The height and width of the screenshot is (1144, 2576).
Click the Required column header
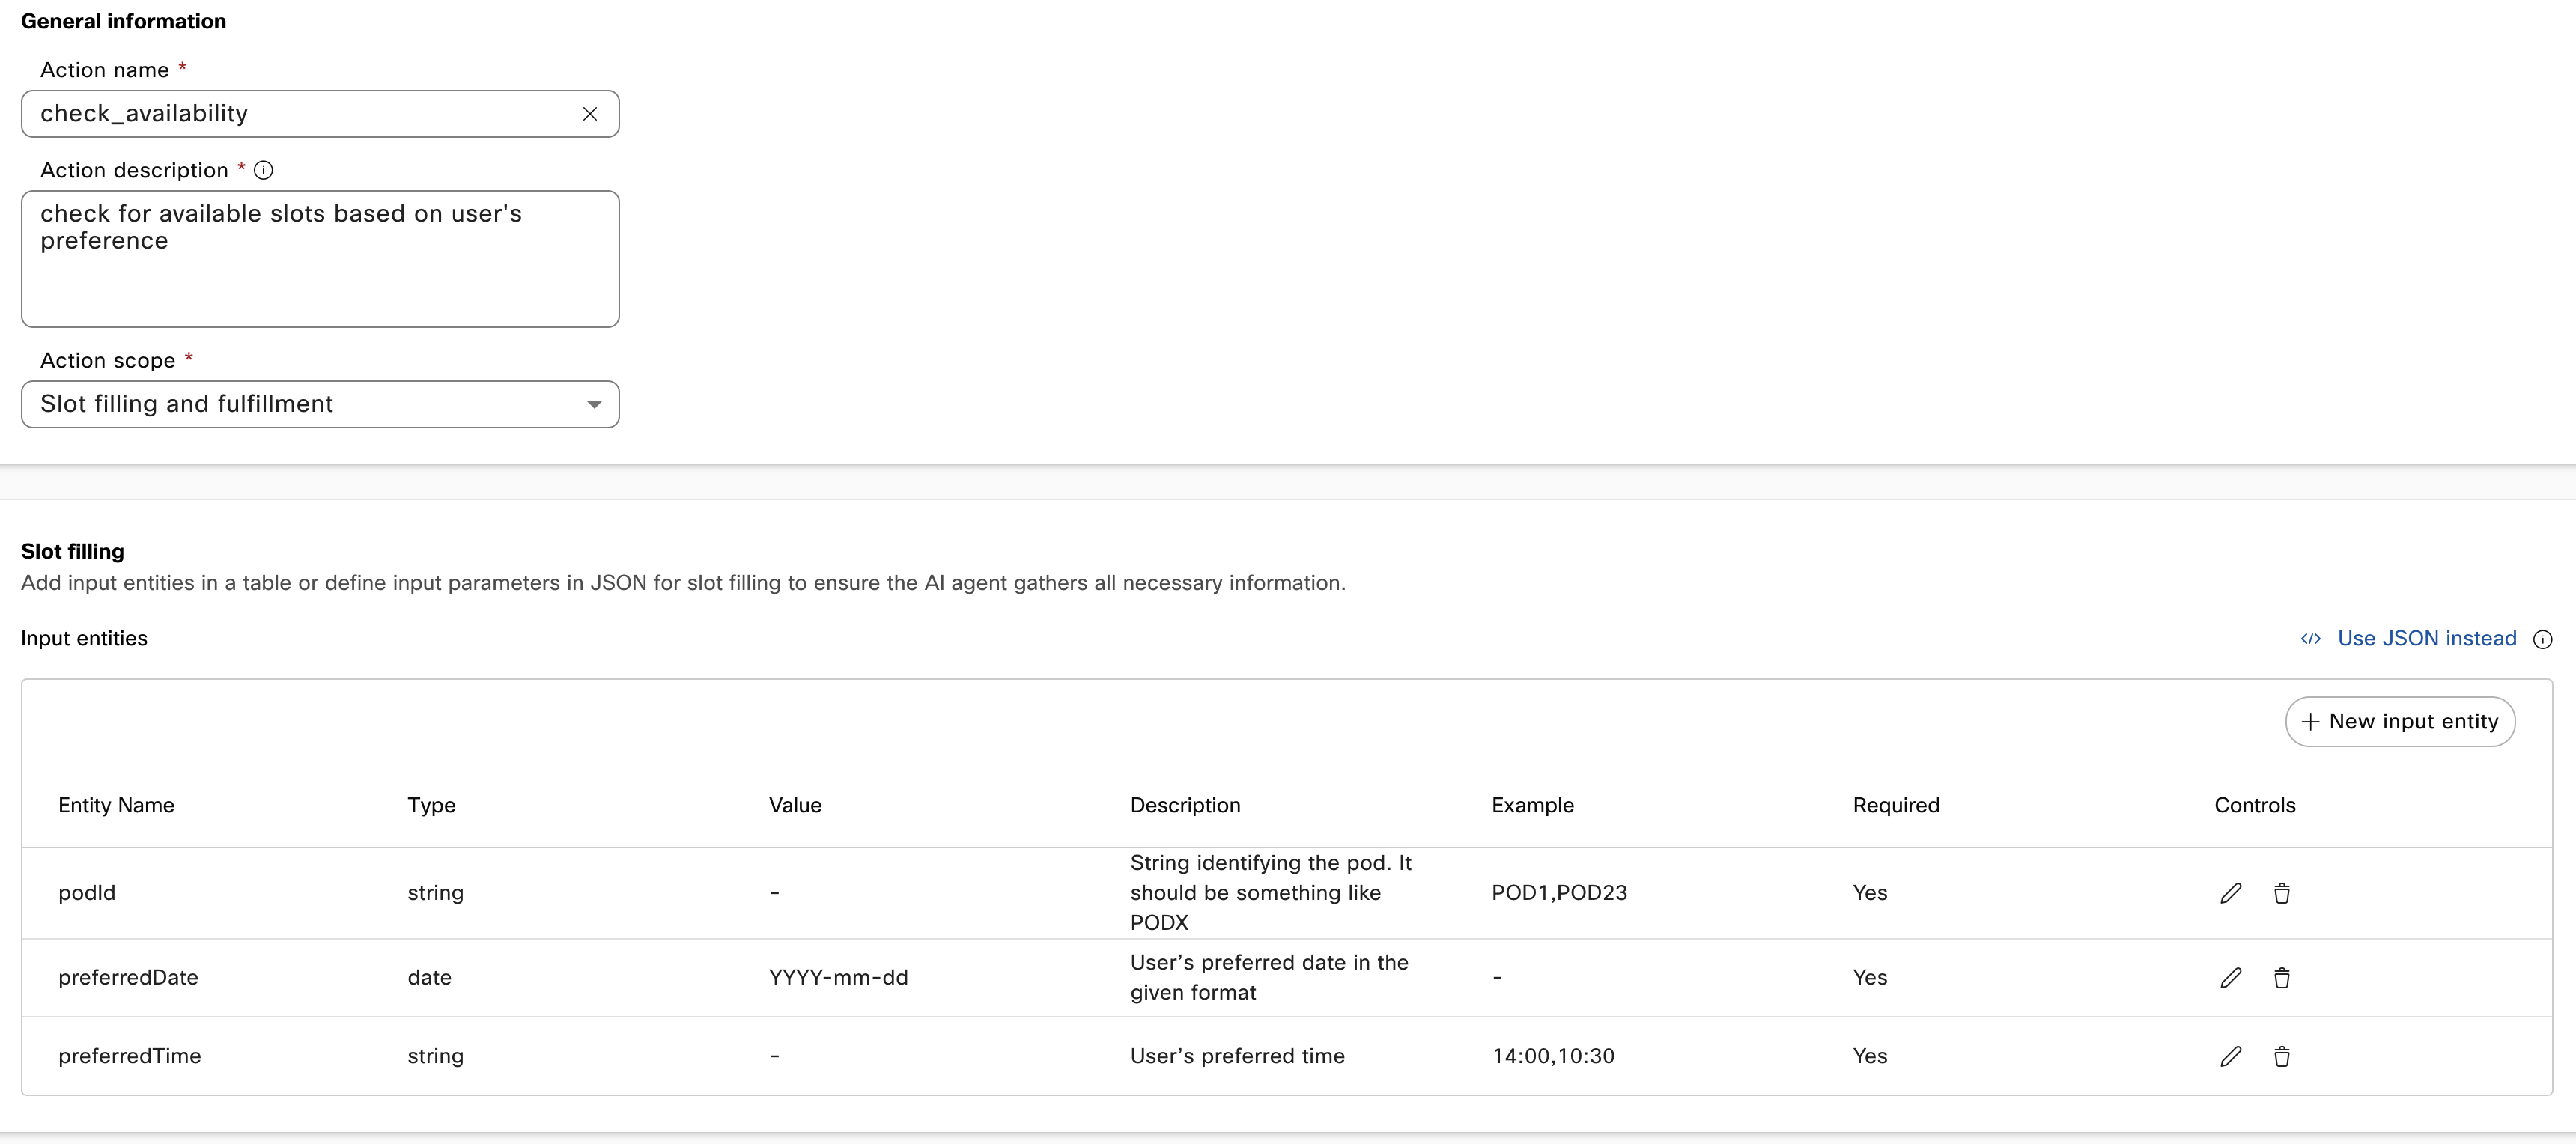1896,806
